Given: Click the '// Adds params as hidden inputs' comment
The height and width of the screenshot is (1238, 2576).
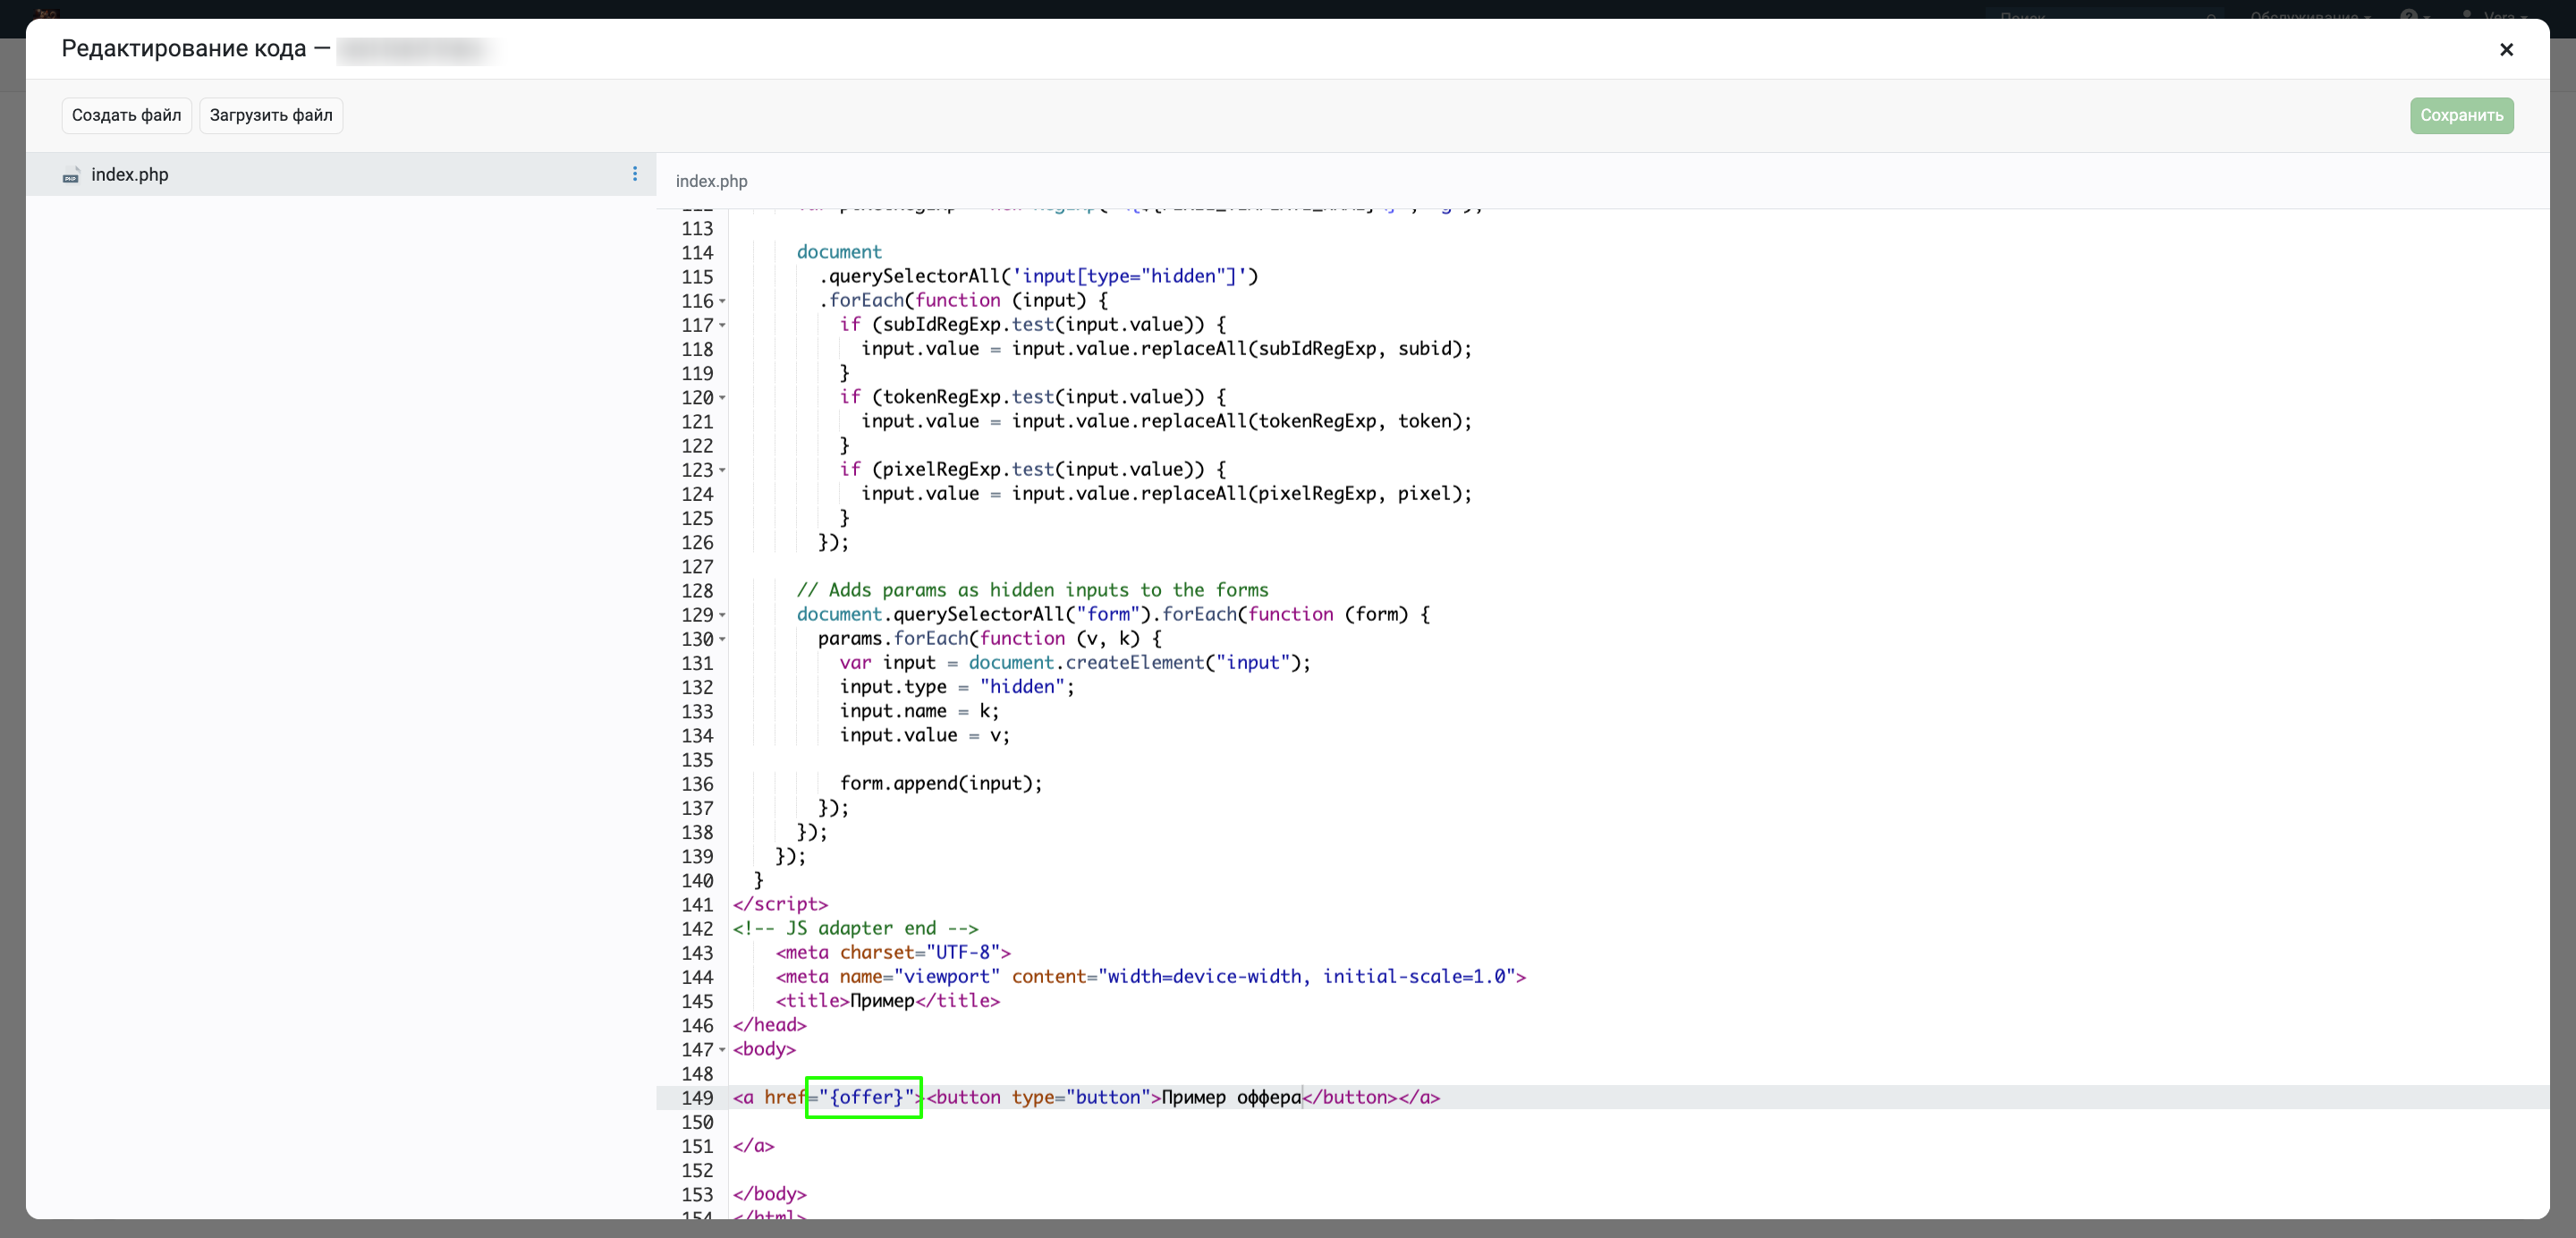Looking at the screenshot, I should click(x=1032, y=590).
